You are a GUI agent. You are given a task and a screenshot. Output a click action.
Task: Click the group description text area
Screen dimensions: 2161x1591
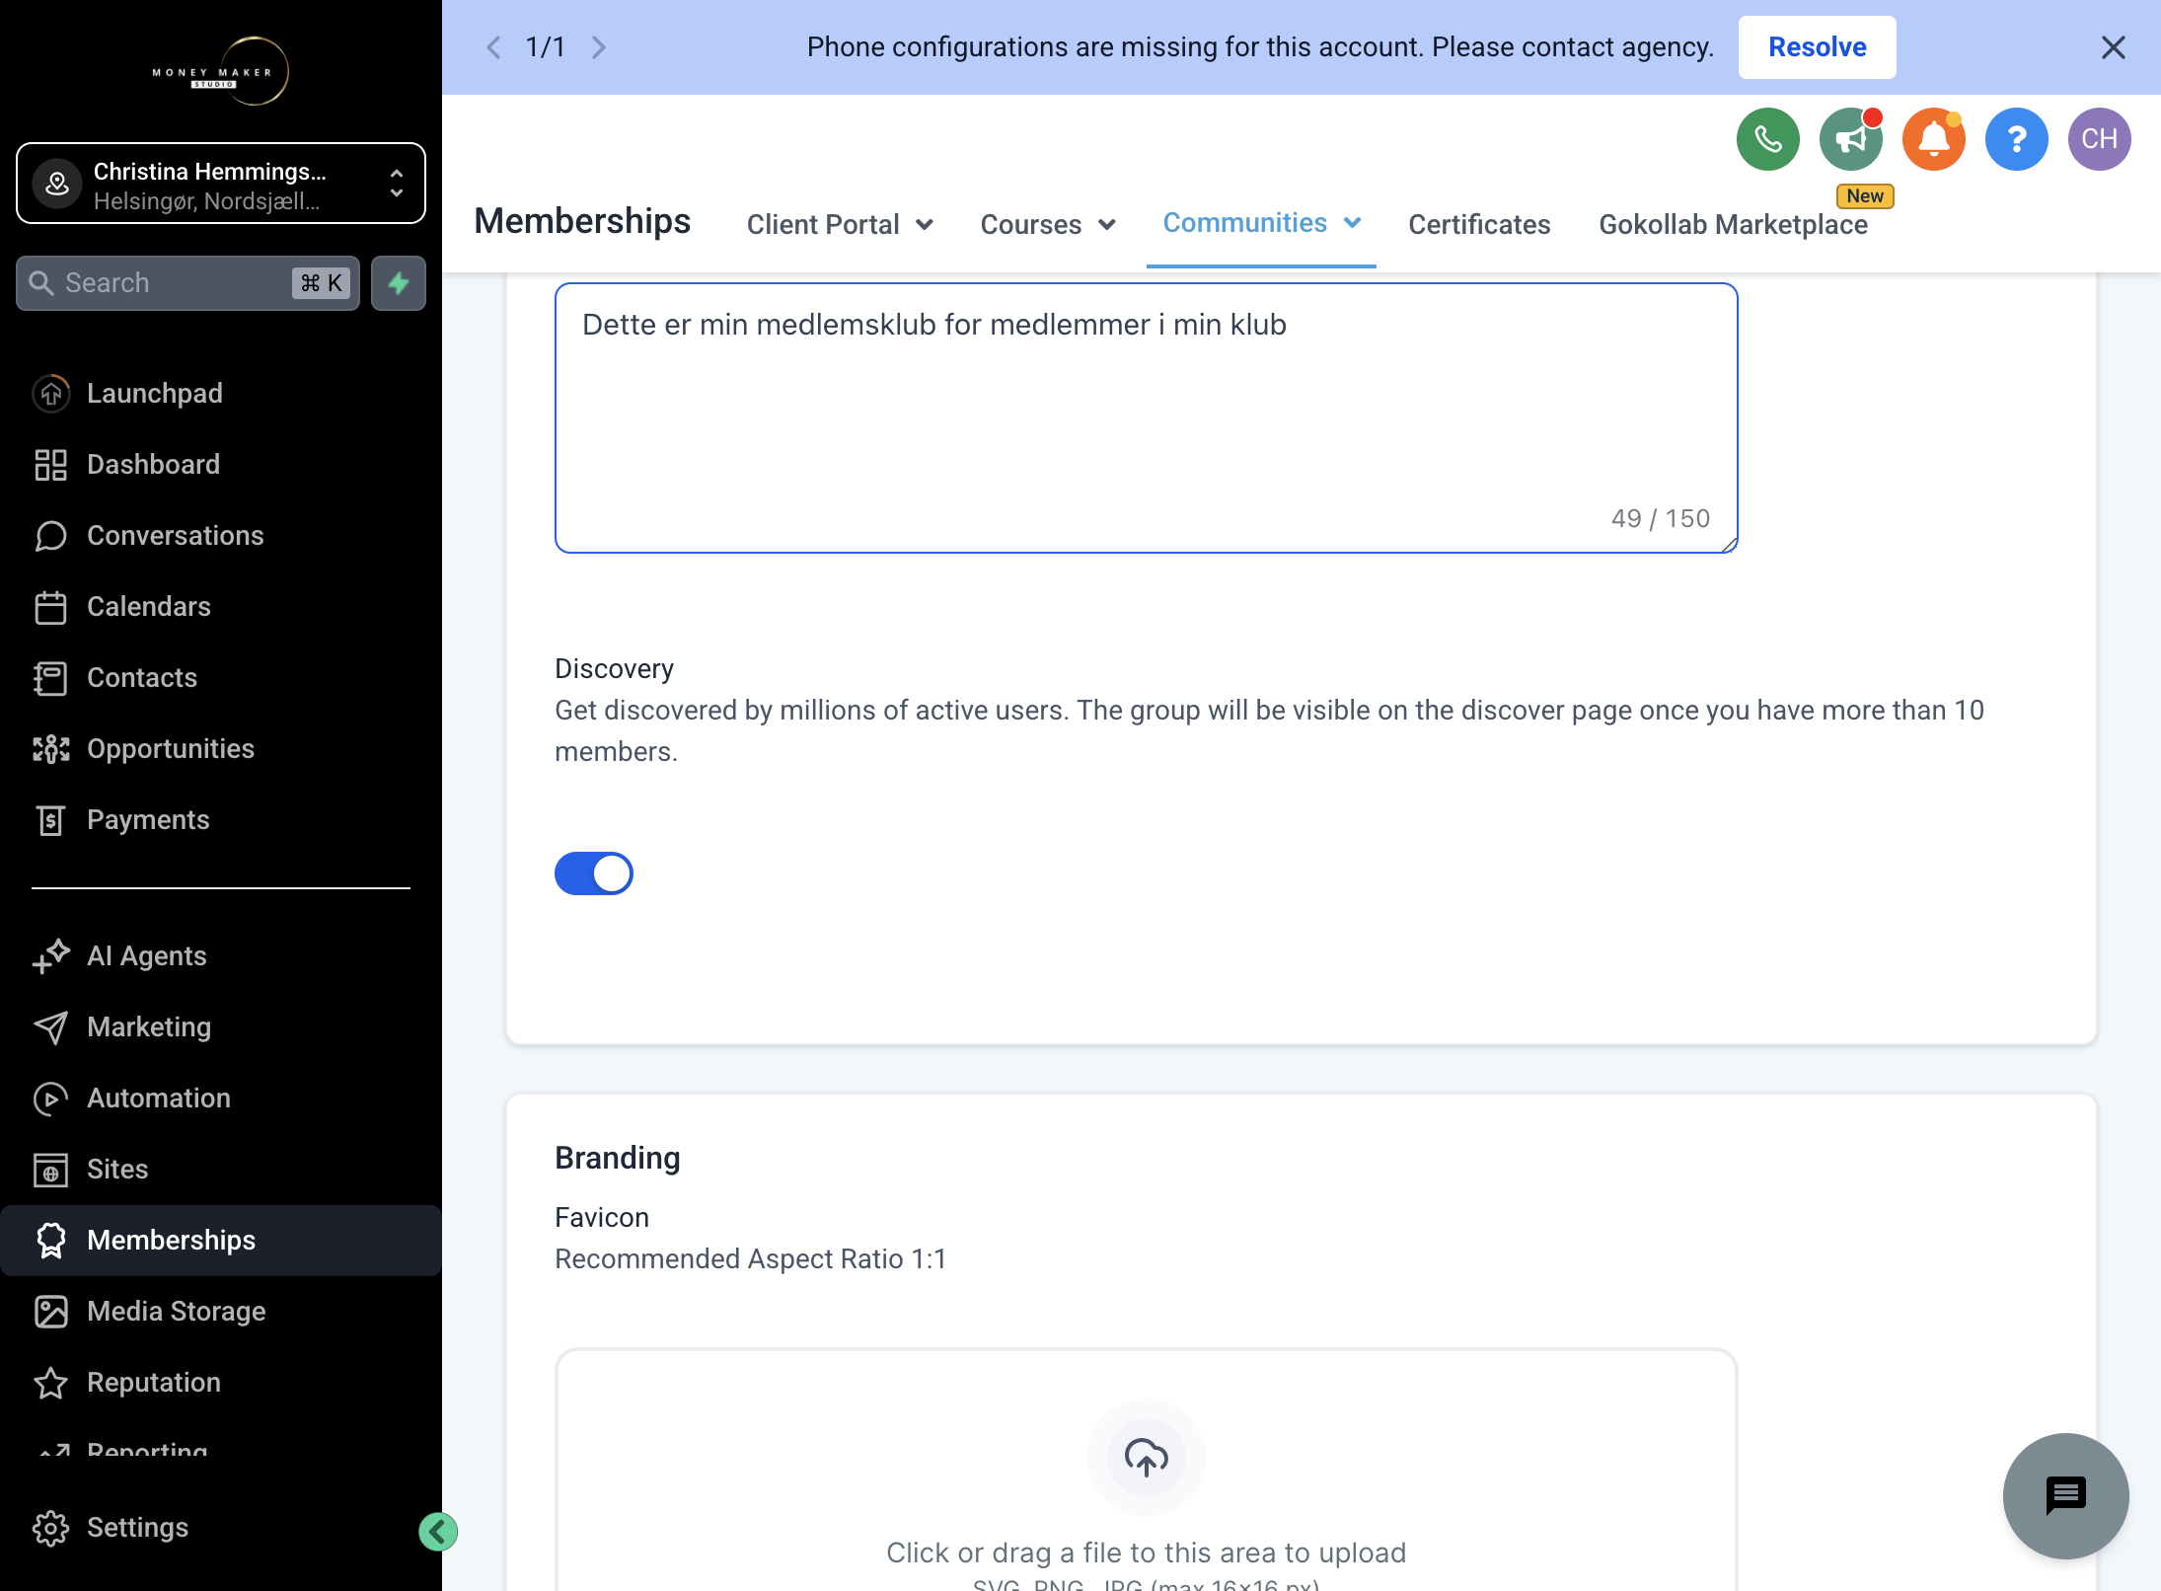[x=1146, y=418]
